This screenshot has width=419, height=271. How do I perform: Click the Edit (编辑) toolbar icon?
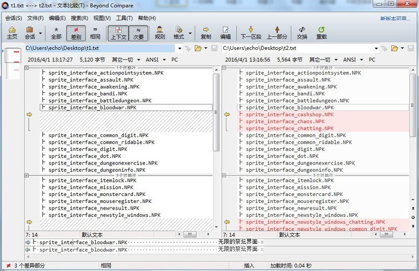(225, 33)
